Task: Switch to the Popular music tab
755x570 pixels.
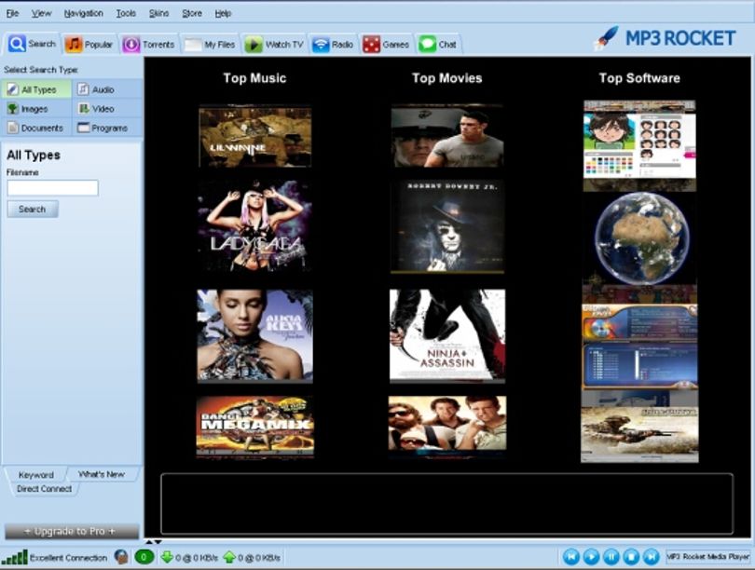Action: 89,45
